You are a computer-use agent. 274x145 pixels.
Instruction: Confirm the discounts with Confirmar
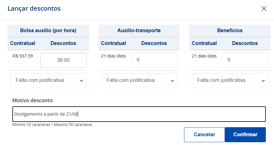(245, 135)
